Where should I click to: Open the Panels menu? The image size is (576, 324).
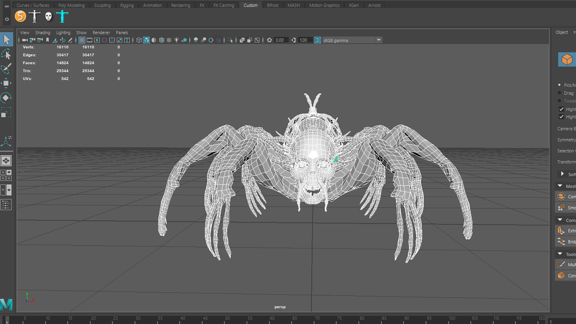pyautogui.click(x=122, y=32)
